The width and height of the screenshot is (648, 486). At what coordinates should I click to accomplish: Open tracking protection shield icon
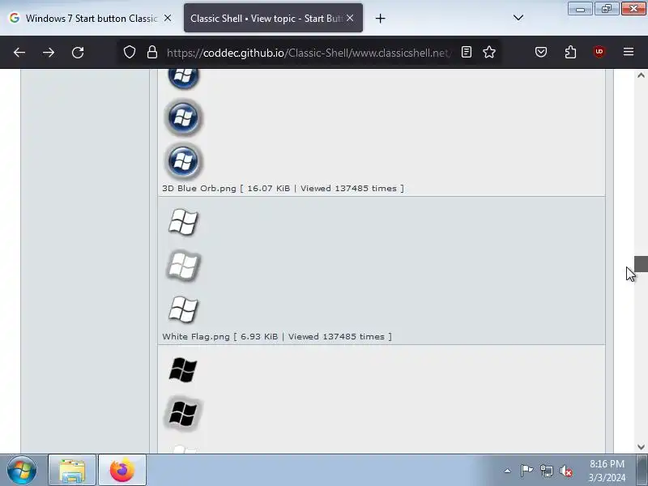[x=130, y=52]
